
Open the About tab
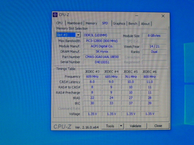click(145, 24)
